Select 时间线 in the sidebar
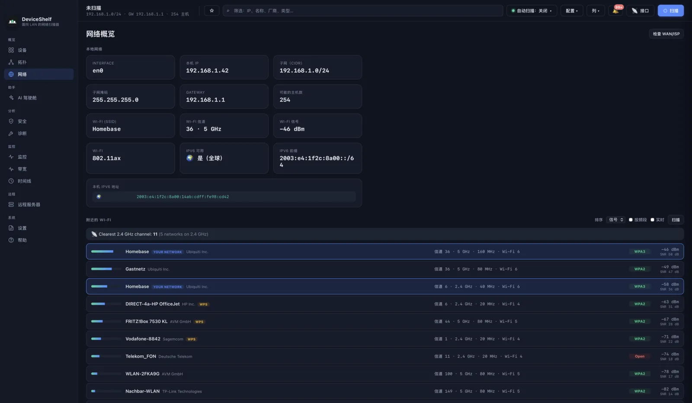The height and width of the screenshot is (403, 692). pos(39,181)
